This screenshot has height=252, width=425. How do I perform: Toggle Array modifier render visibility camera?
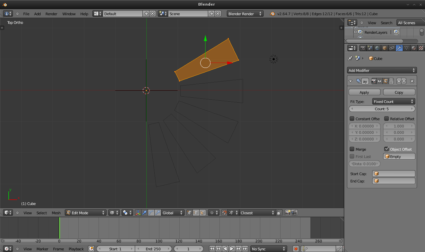point(374,81)
